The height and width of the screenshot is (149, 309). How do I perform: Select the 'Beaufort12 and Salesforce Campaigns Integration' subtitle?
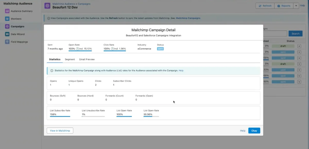[153, 35]
